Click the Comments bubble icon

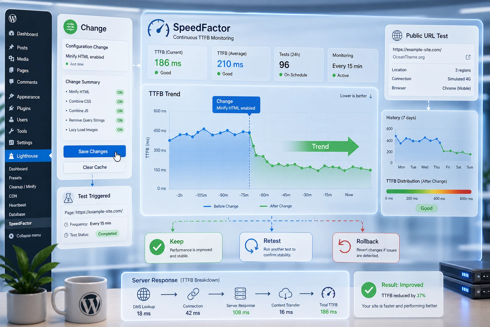click(x=11, y=82)
